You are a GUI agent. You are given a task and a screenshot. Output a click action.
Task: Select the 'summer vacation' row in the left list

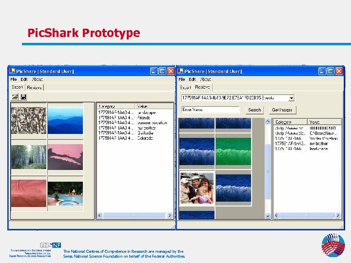[x=135, y=123]
